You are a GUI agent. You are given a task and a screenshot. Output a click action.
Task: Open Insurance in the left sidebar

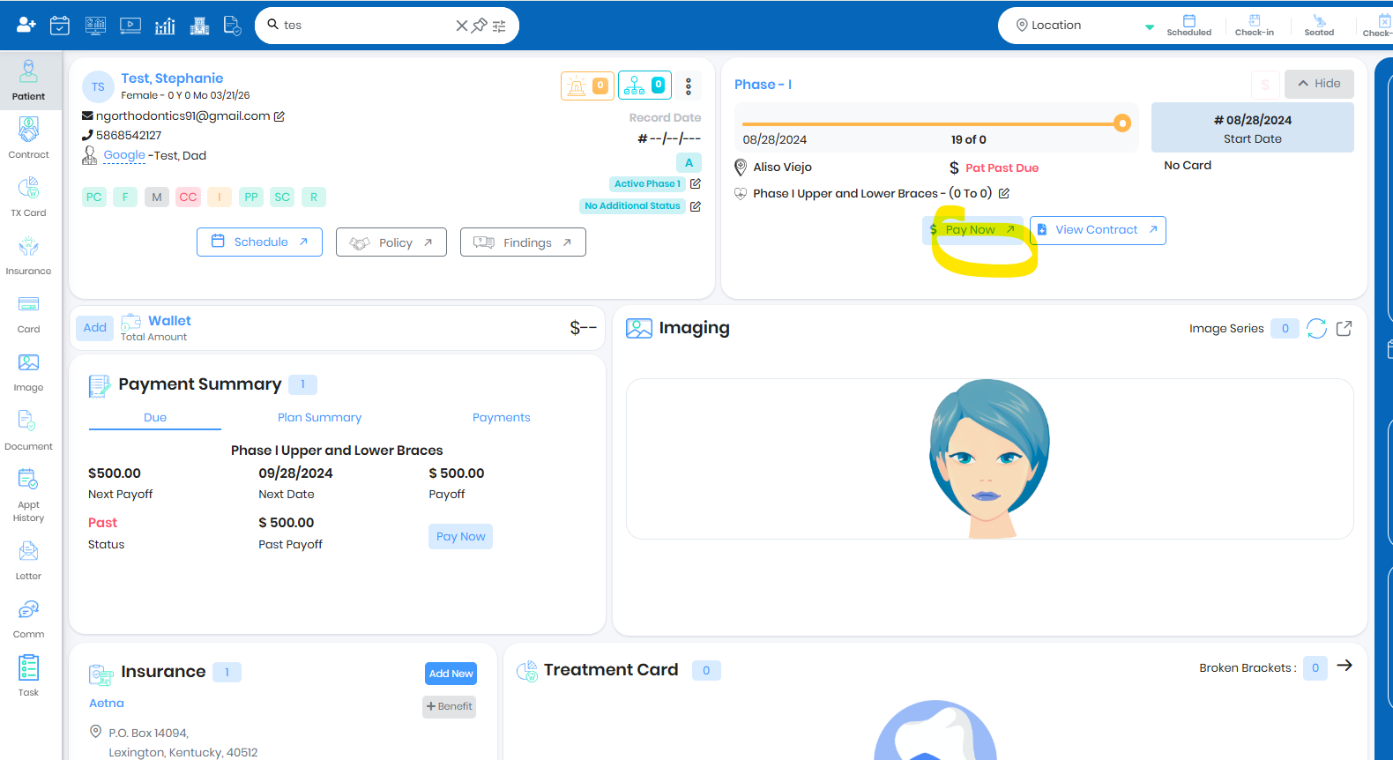pos(29,255)
